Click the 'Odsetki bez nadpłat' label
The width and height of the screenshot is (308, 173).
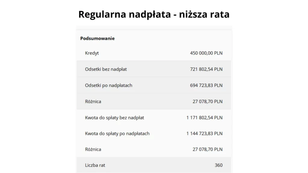click(106, 69)
